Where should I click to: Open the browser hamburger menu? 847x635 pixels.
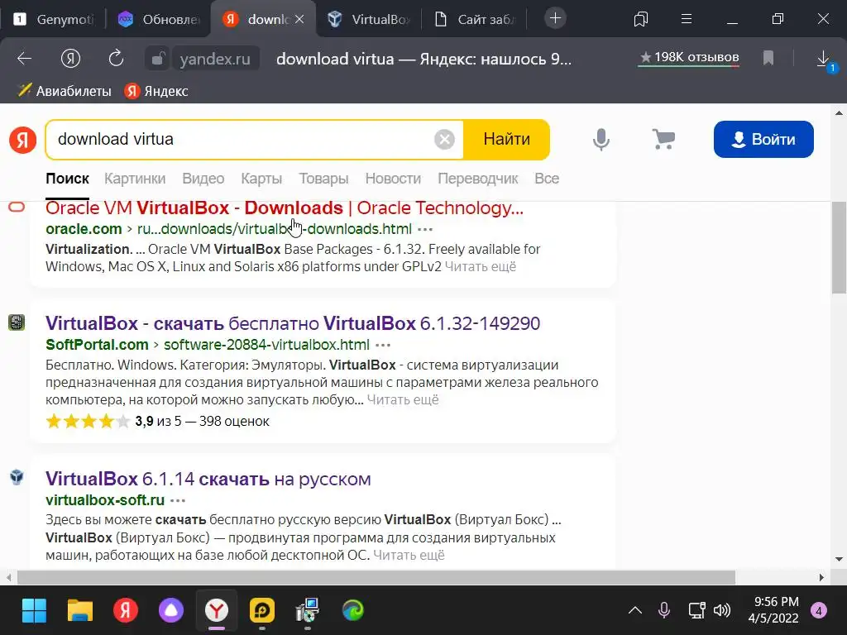(687, 19)
